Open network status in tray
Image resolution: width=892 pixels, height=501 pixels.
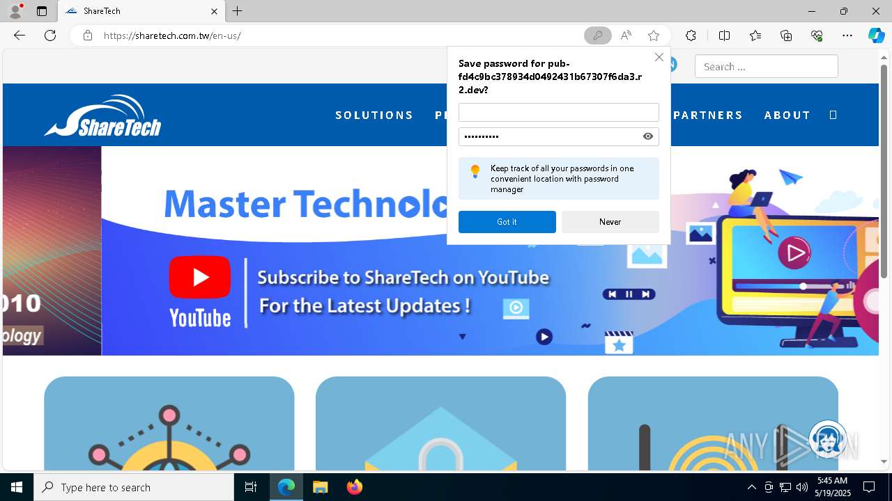coord(785,487)
